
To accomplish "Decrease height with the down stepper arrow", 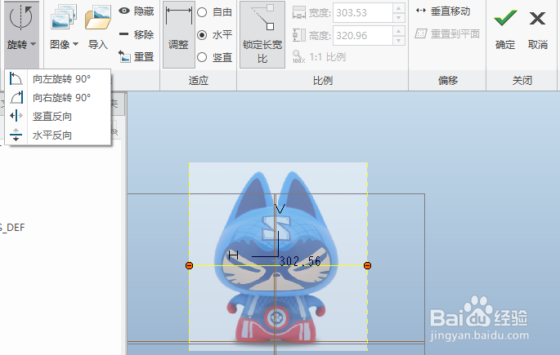I will (399, 41).
